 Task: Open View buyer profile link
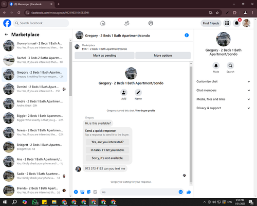(x=145, y=111)
